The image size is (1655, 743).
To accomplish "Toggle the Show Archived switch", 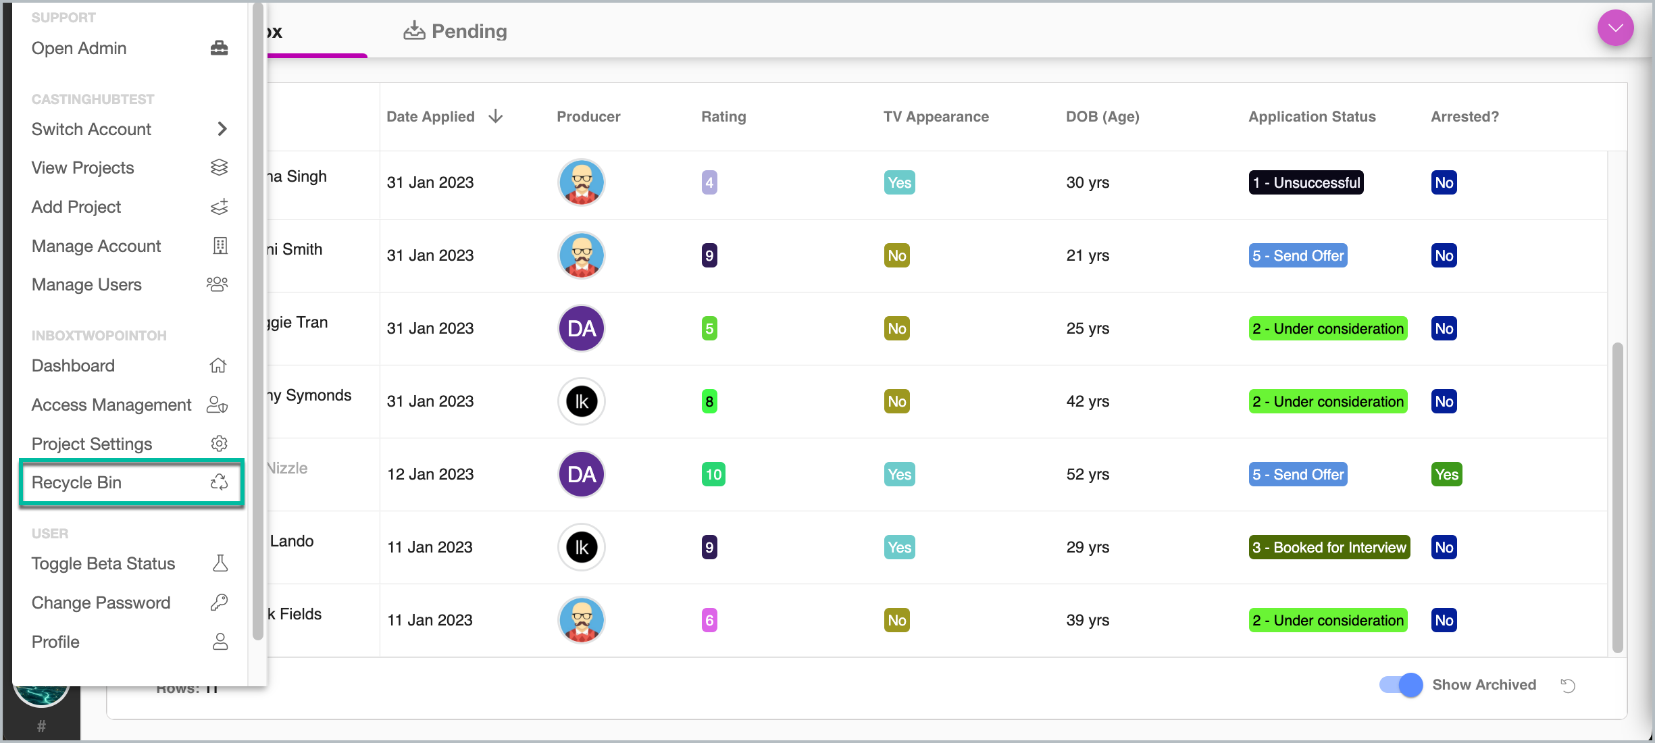I will [1401, 685].
